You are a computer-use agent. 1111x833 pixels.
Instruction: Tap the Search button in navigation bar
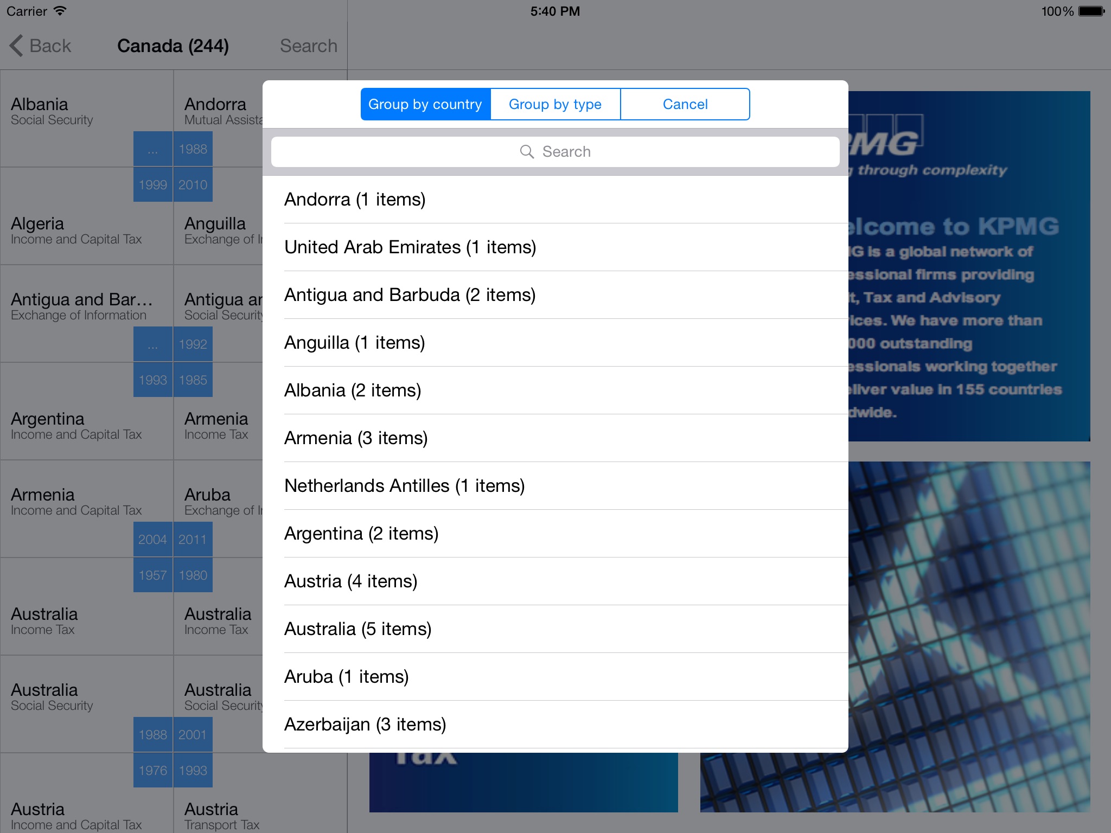[x=308, y=46]
